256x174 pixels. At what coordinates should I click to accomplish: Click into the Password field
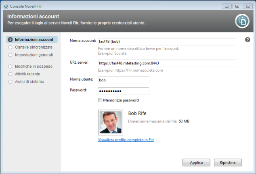click(x=124, y=91)
